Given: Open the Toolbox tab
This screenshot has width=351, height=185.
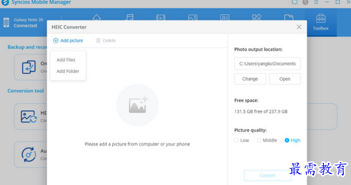Looking at the screenshot, I should [x=320, y=22].
